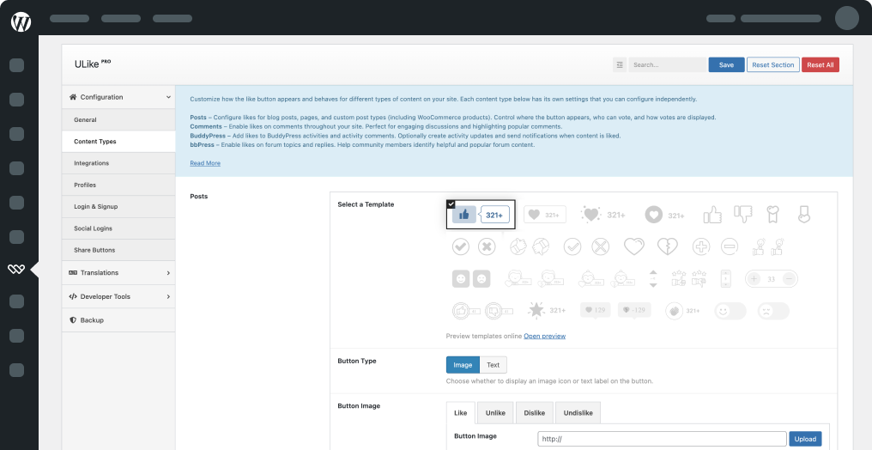The image size is (872, 450).
Task: Click Upload for Button Image
Action: tap(805, 439)
